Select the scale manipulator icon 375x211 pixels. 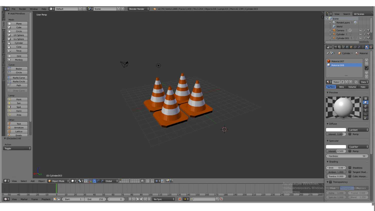(102, 181)
